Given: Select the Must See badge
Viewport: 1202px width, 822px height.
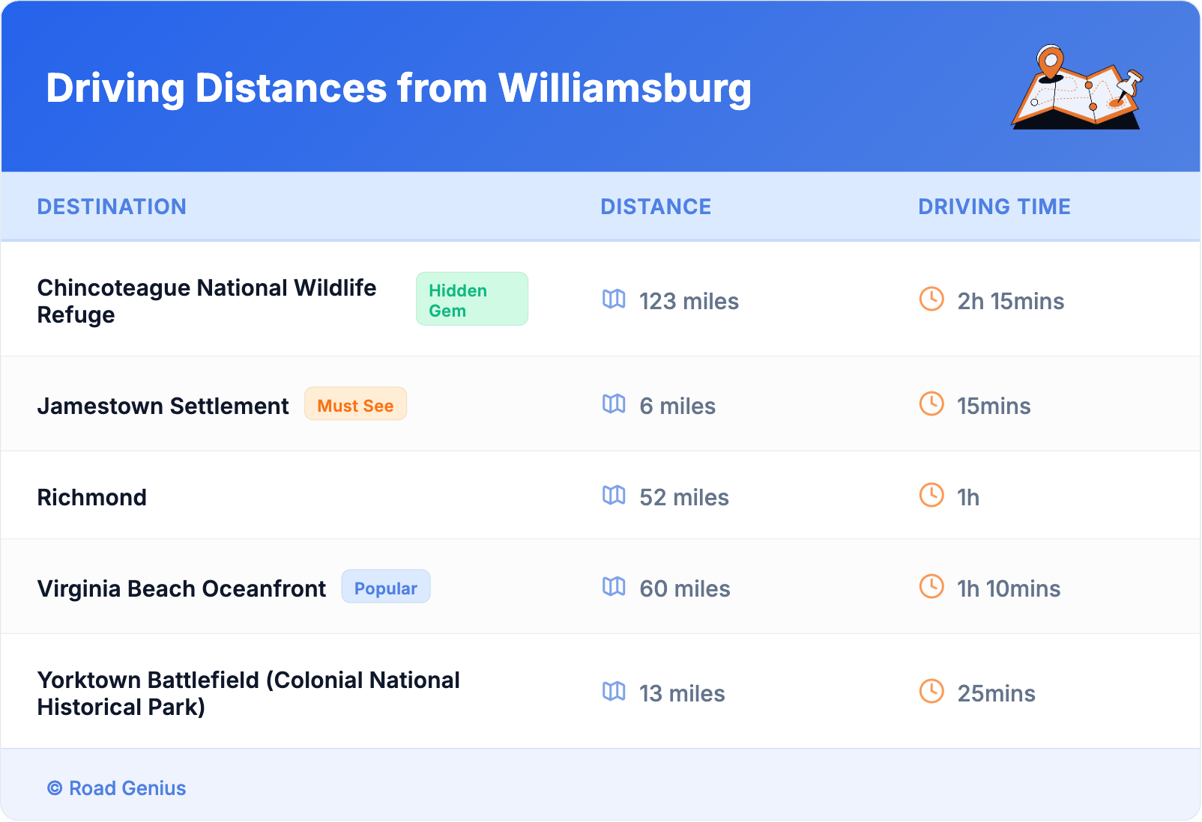Looking at the screenshot, I should click(x=355, y=405).
